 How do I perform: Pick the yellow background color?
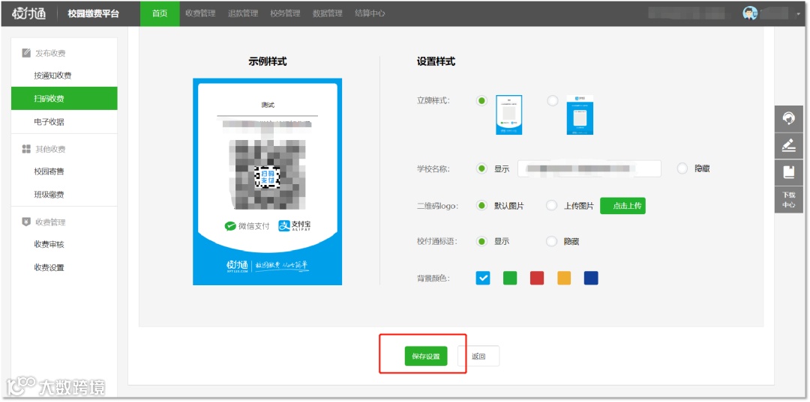click(564, 278)
